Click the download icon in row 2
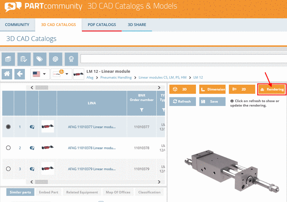287x202 pixels. [x=32, y=148]
